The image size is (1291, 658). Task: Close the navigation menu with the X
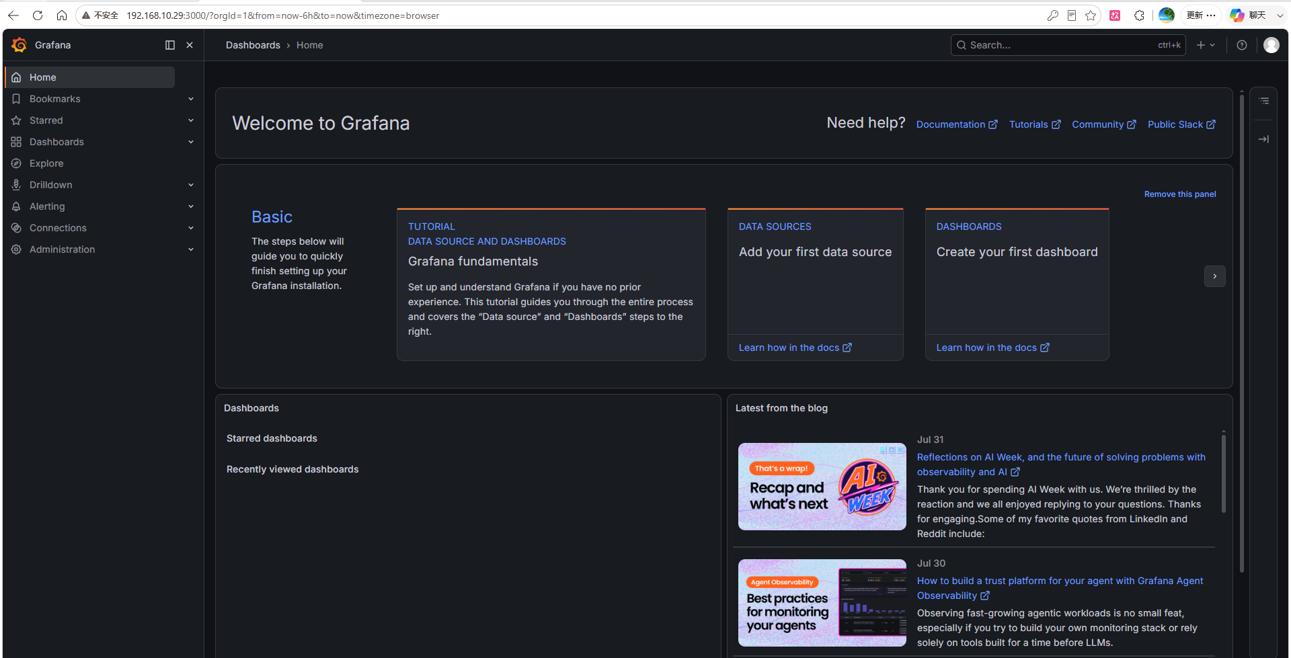coord(190,45)
